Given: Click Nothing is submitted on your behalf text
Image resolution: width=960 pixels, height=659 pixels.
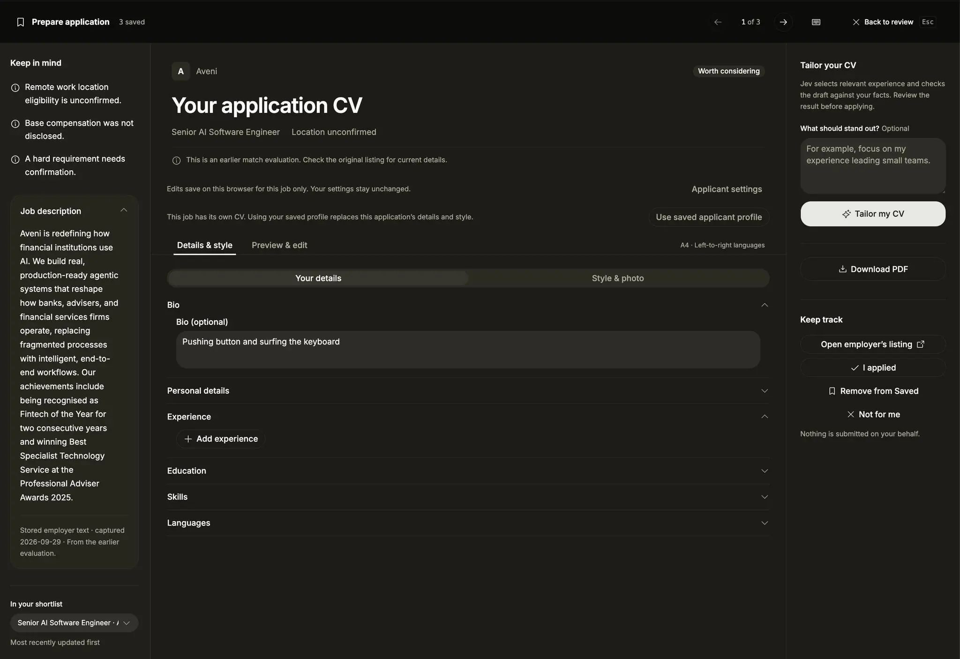Looking at the screenshot, I should coord(860,434).
